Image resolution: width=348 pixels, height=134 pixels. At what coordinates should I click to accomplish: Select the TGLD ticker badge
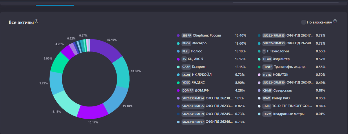click(x=267, y=106)
